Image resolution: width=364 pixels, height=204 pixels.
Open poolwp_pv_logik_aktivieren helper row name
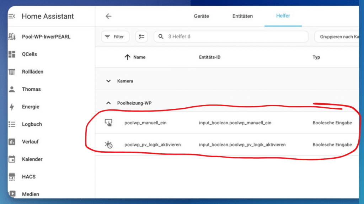click(152, 145)
